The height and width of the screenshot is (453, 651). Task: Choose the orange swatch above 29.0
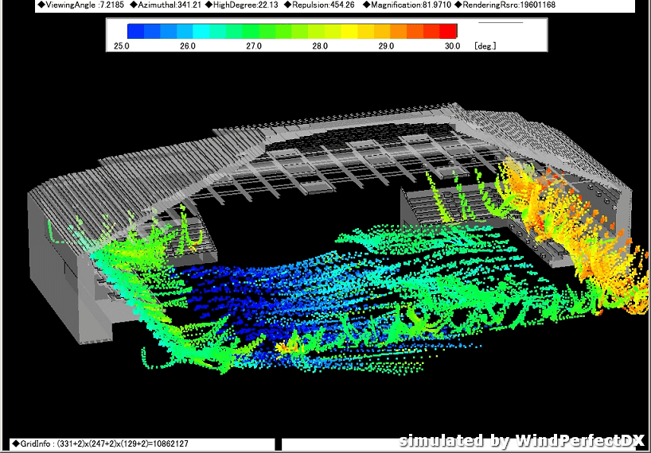point(385,31)
